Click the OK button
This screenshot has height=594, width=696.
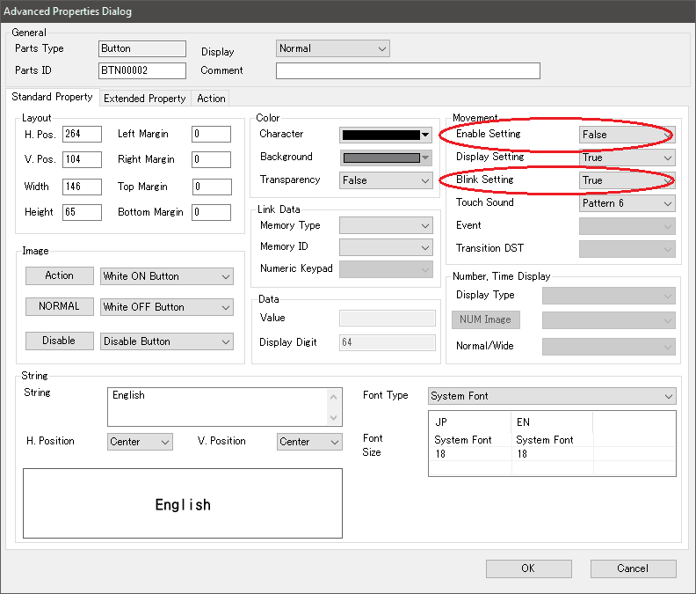coord(528,568)
